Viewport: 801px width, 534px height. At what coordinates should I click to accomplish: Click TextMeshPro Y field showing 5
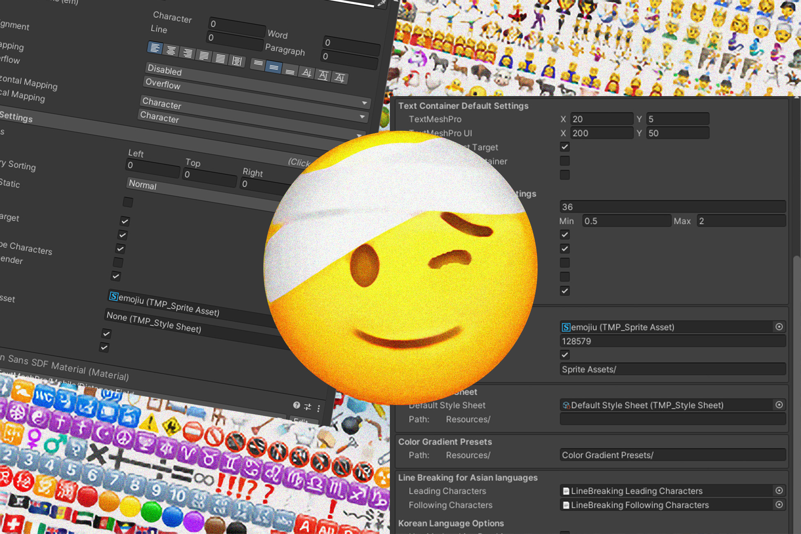[x=677, y=119]
